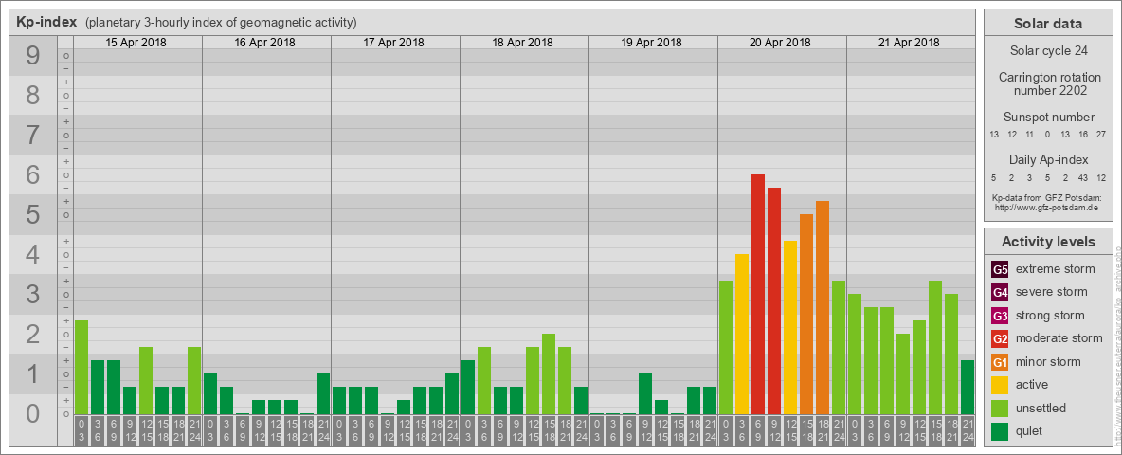1122x455 pixels.
Task: Click the orange bar for 20 Apr 18-21h
Action: click(823, 308)
